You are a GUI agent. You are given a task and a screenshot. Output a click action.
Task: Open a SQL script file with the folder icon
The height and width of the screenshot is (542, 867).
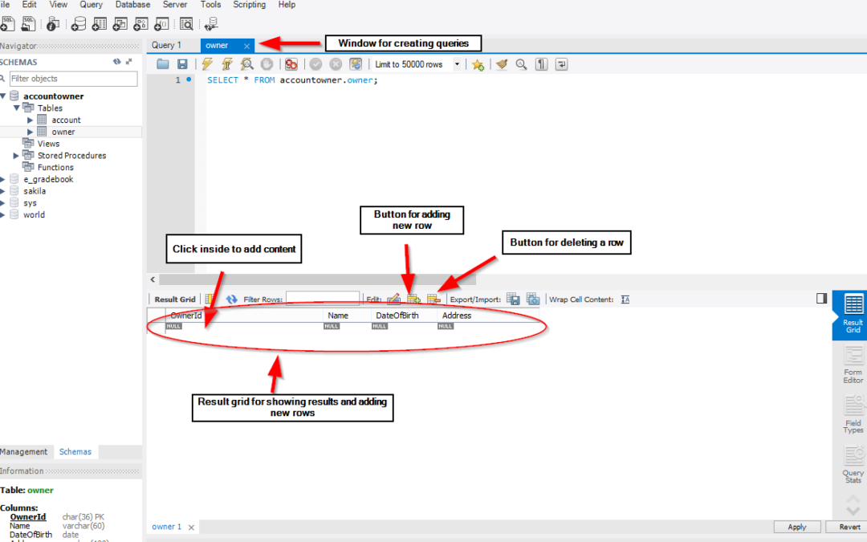point(163,64)
